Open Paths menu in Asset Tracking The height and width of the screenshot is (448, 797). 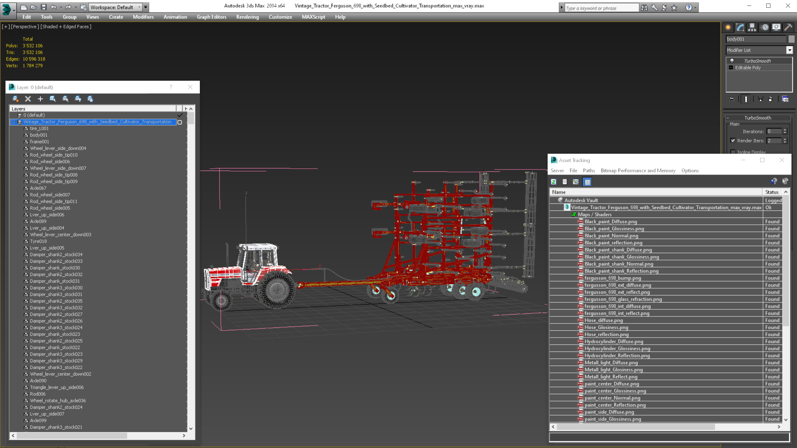[x=589, y=170]
